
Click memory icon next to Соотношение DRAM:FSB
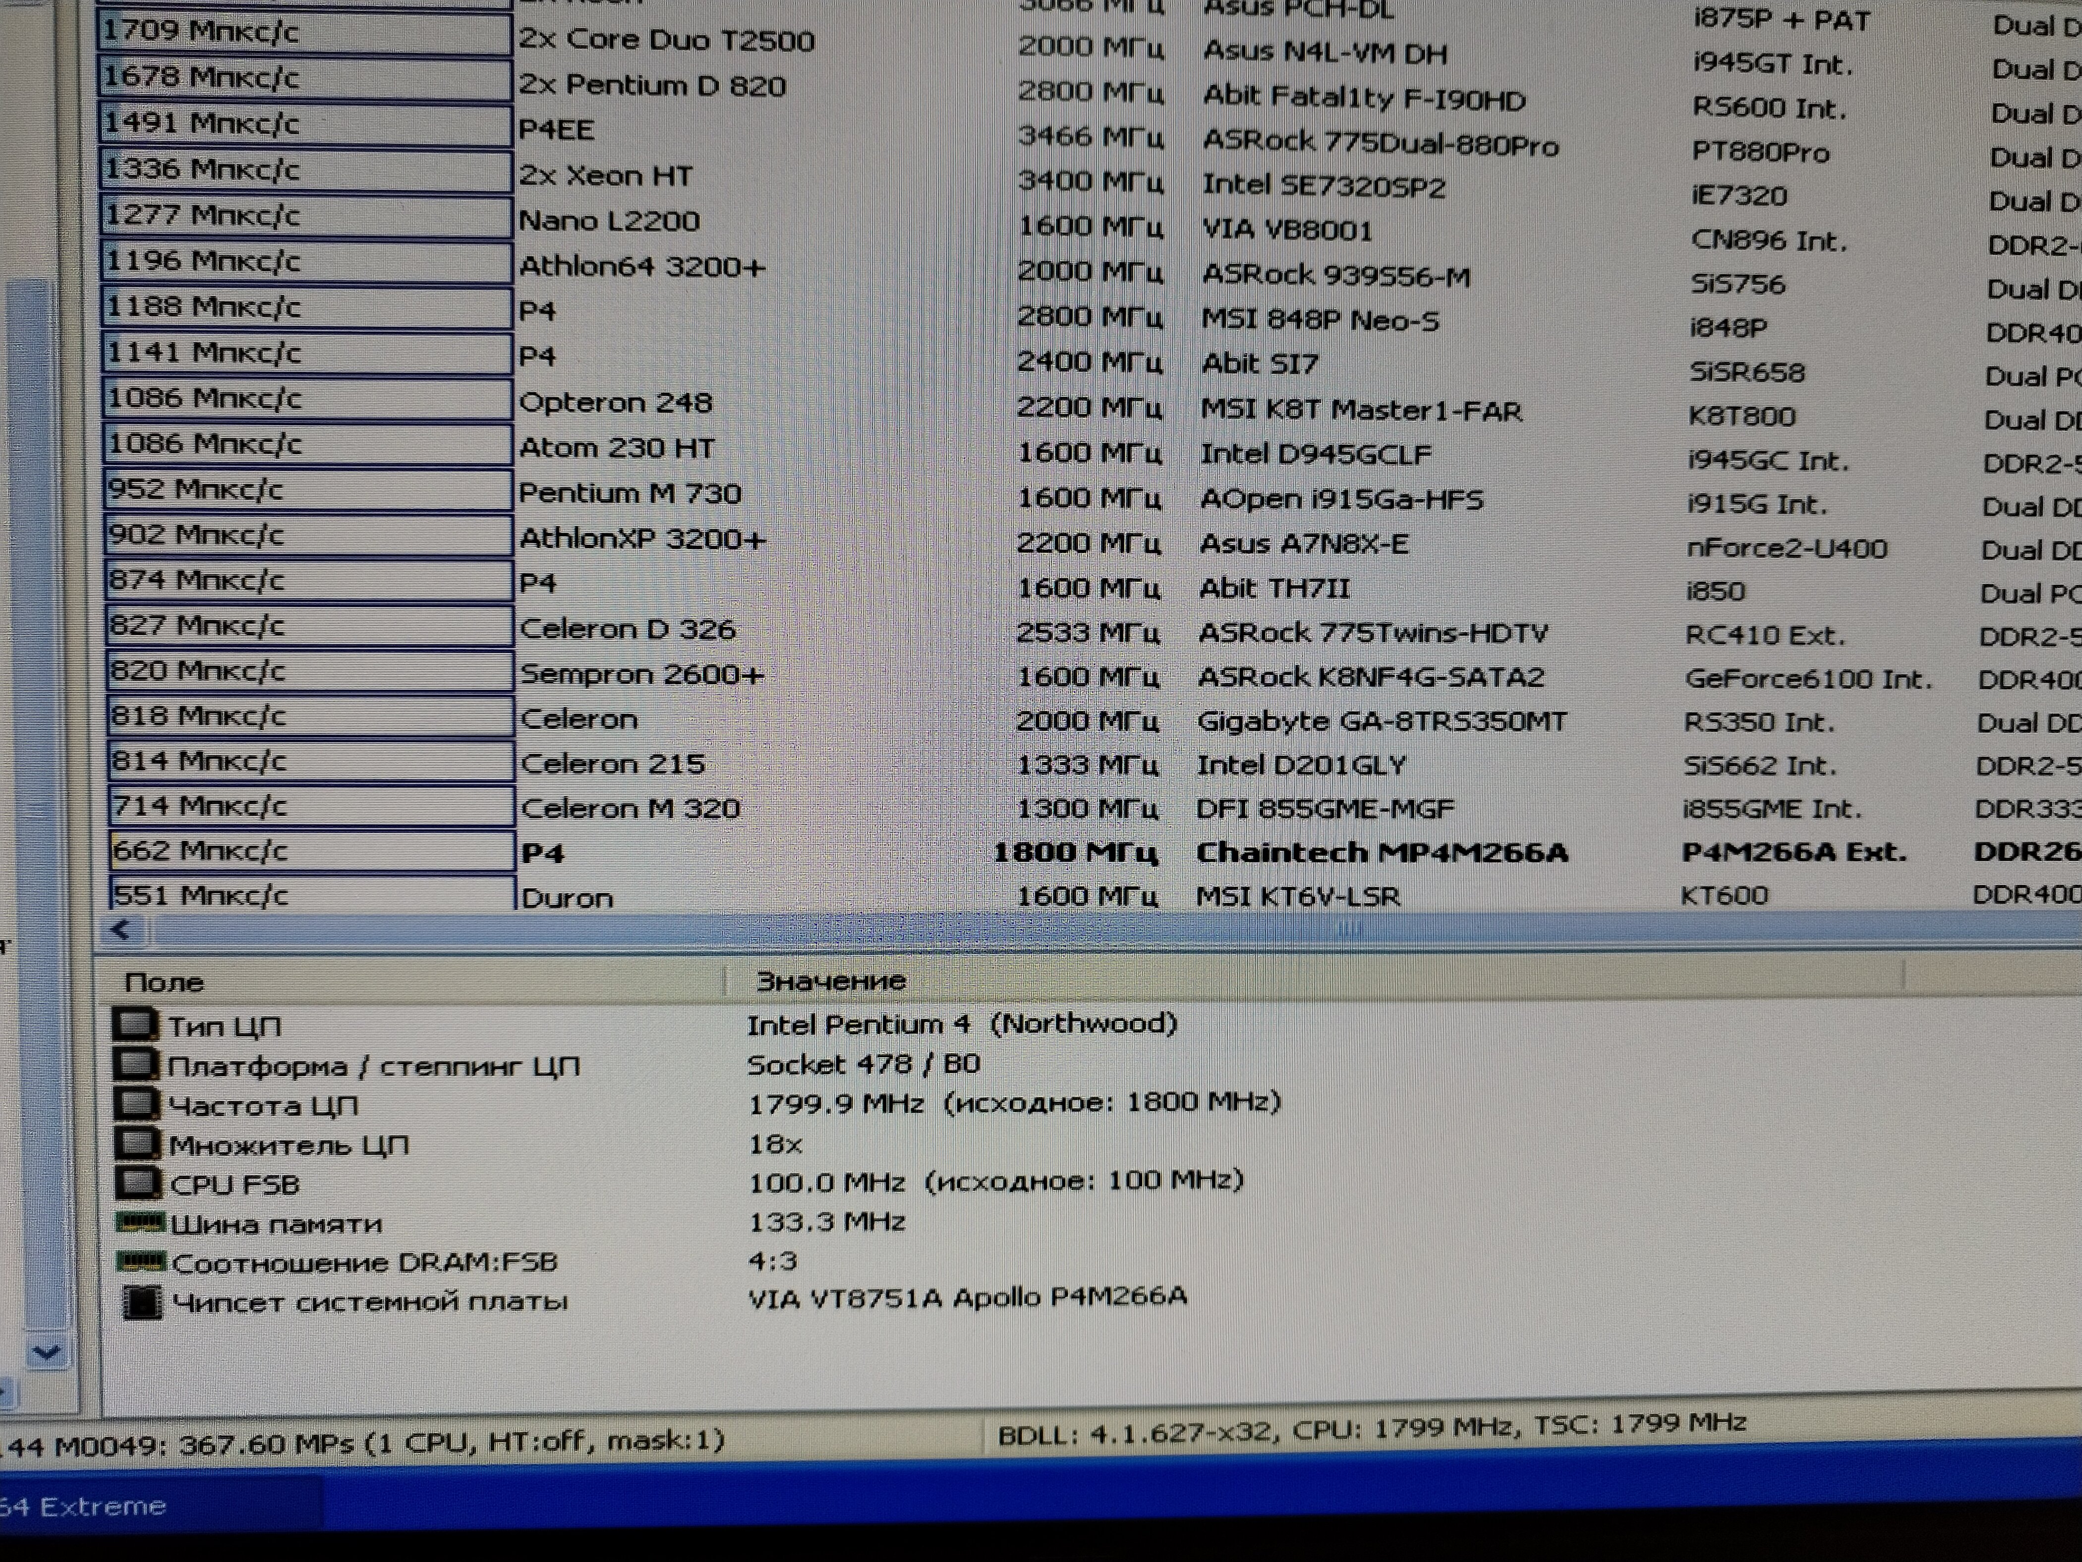(140, 1261)
